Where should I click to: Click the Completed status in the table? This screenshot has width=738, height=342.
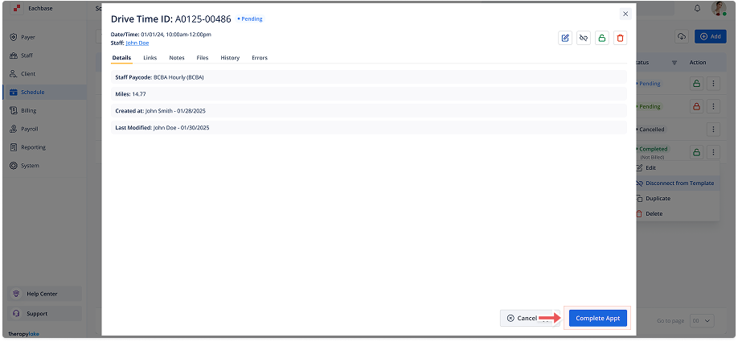[x=652, y=149]
